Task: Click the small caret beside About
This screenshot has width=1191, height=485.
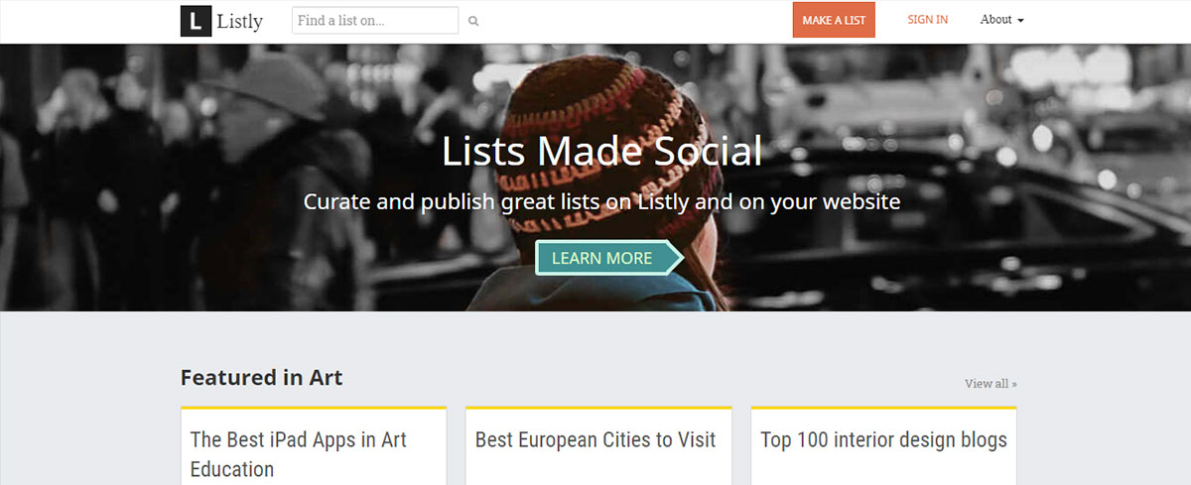Action: [x=1020, y=21]
